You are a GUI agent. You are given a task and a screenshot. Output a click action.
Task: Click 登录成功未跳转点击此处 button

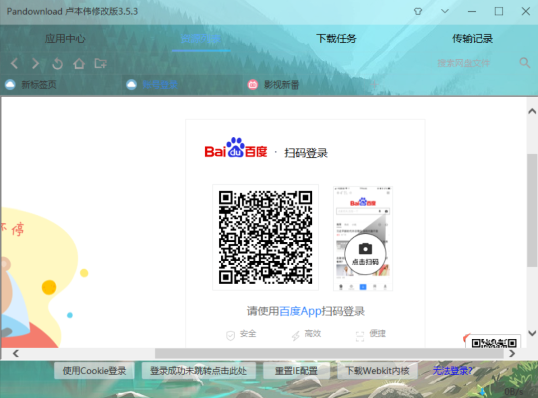pyautogui.click(x=198, y=371)
